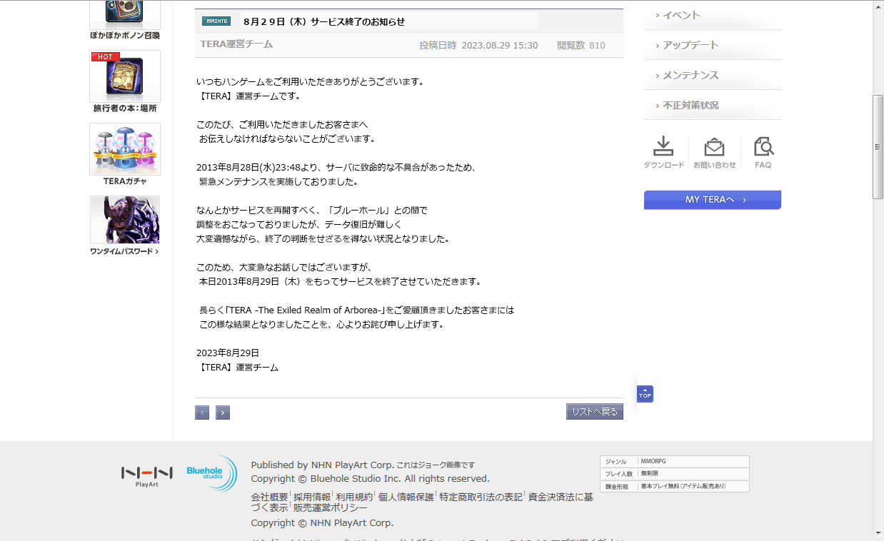884x541 pixels.
Task: Click the 閲覧数 810 view count
Action: [581, 45]
